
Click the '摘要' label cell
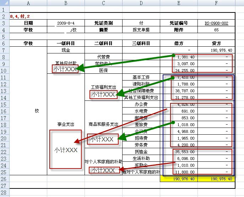click(103, 30)
